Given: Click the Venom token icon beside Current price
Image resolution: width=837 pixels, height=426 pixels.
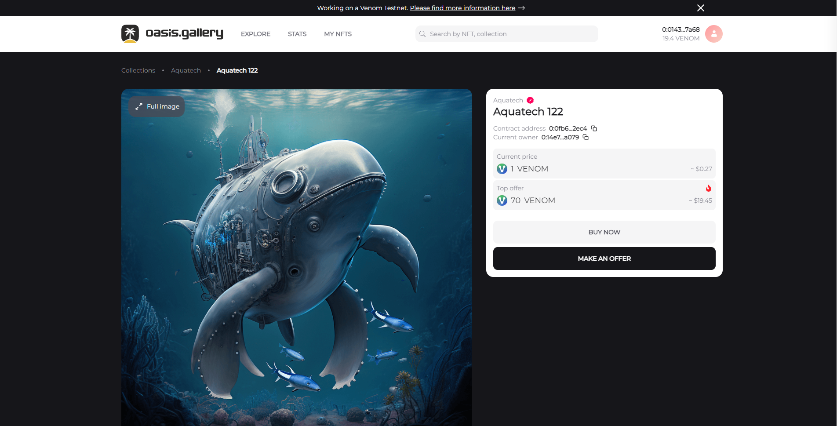Looking at the screenshot, I should [x=502, y=169].
